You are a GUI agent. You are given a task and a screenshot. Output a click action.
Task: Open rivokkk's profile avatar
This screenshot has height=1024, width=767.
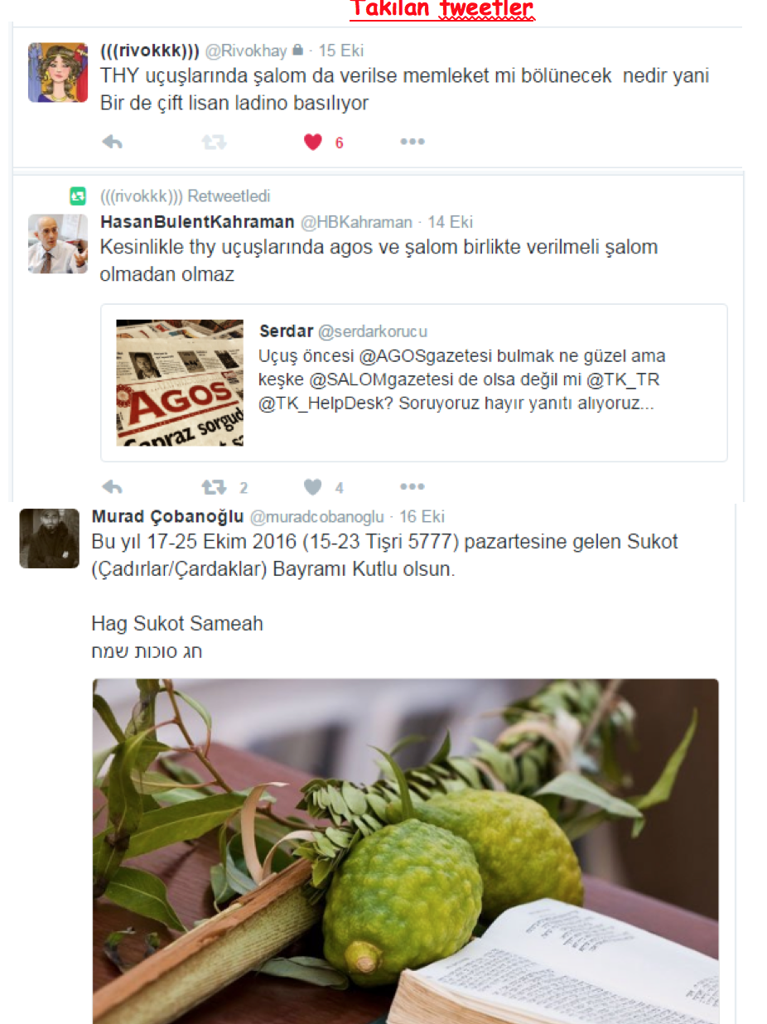[58, 72]
